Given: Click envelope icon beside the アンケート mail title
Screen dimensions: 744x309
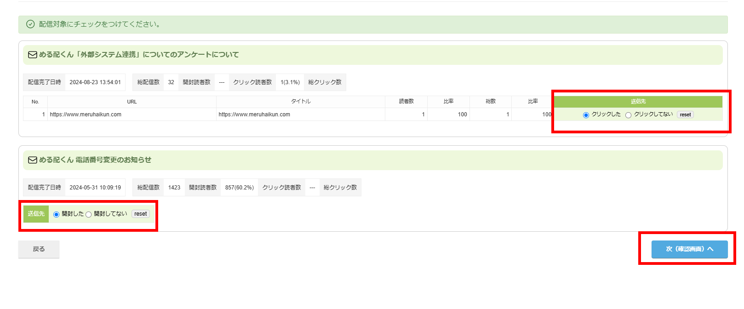Looking at the screenshot, I should coord(33,55).
